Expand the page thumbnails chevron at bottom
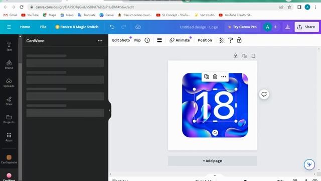 pyautogui.click(x=215, y=175)
